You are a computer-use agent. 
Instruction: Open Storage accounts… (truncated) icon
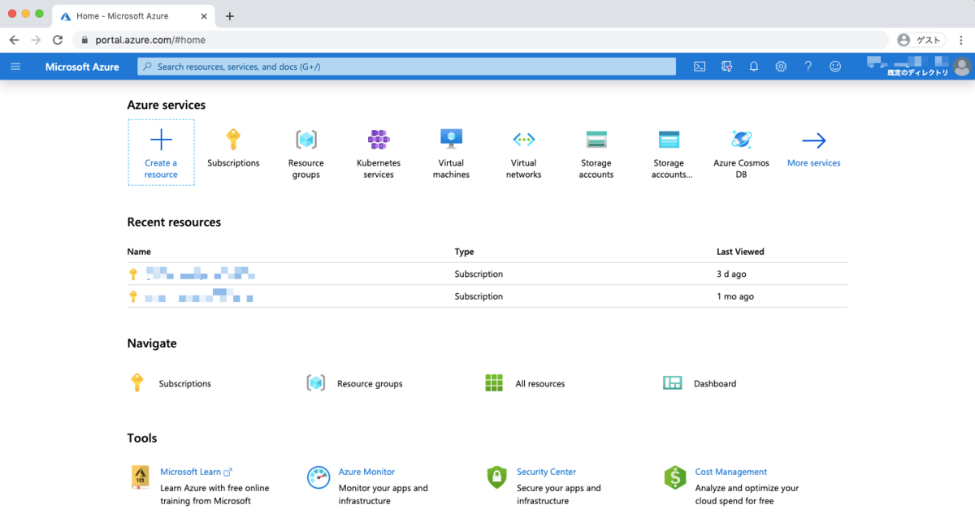click(x=669, y=140)
